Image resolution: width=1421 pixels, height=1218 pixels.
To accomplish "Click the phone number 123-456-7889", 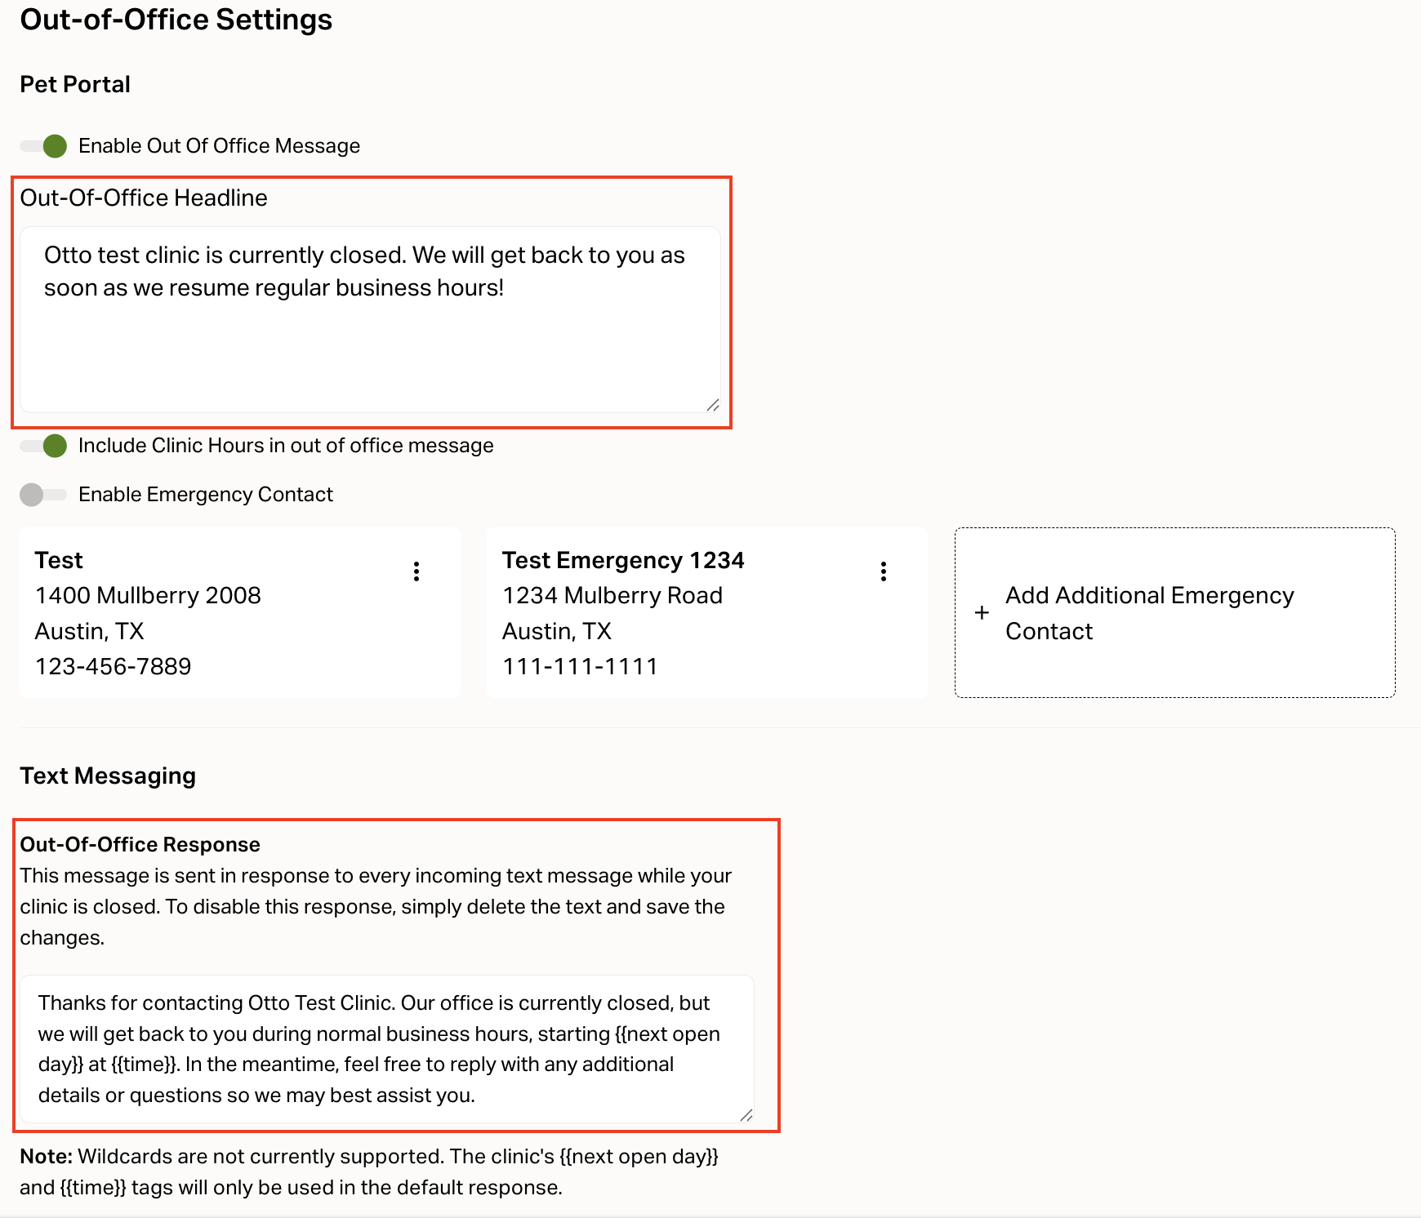I will (x=113, y=667).
